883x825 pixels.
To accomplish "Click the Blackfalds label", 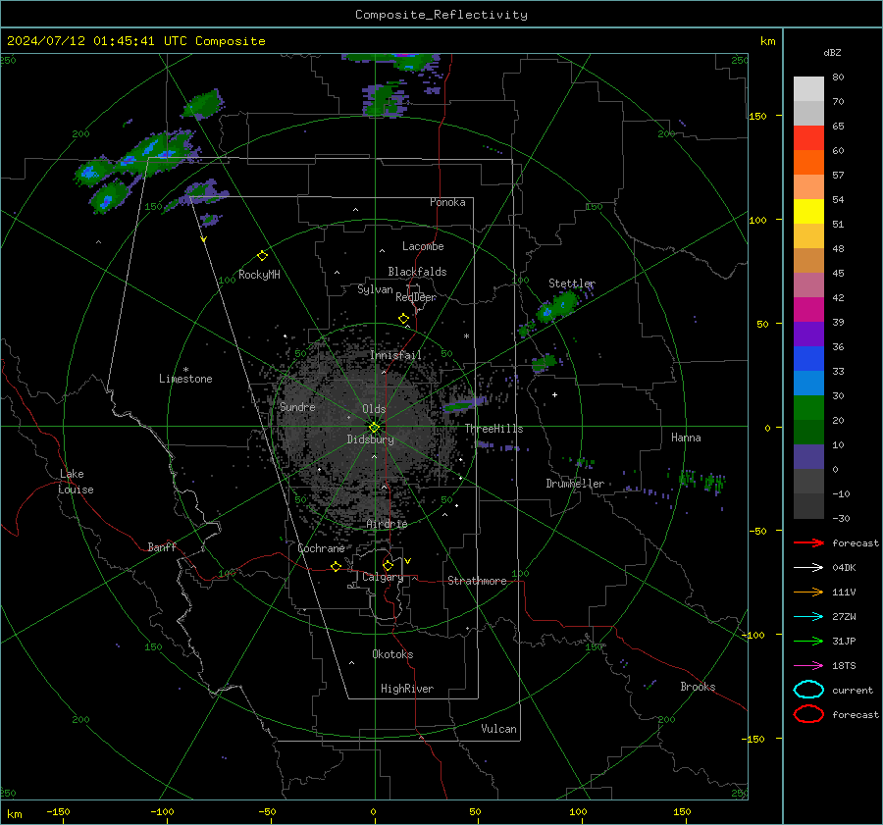I will (x=417, y=272).
